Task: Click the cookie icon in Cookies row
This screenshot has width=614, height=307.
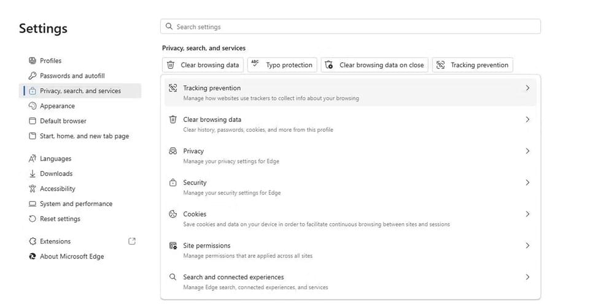Action: pos(173,214)
